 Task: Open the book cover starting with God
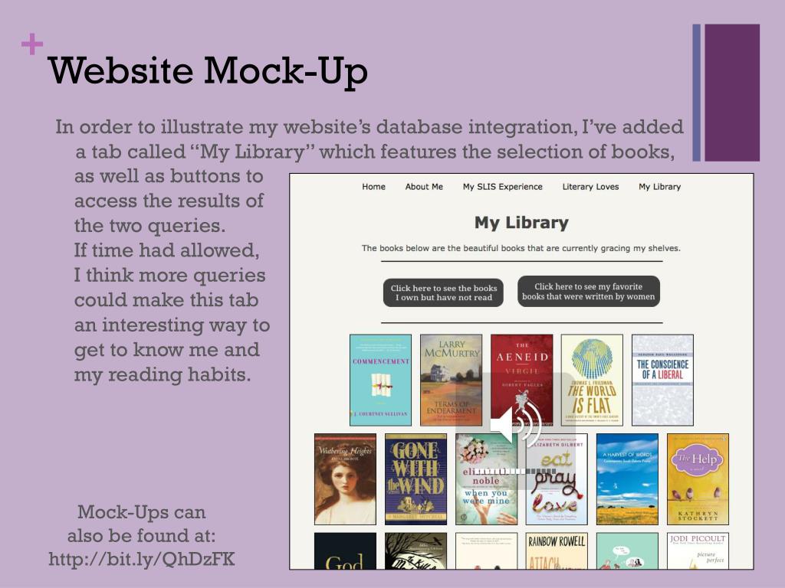point(345,551)
